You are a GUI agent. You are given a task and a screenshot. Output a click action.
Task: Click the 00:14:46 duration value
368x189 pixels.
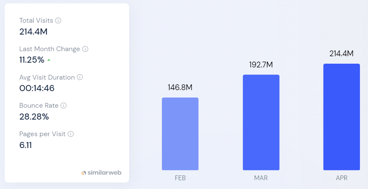point(37,88)
